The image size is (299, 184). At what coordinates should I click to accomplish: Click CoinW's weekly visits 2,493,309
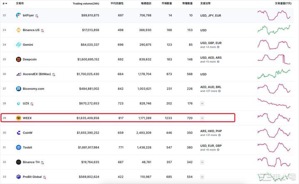point(144,133)
